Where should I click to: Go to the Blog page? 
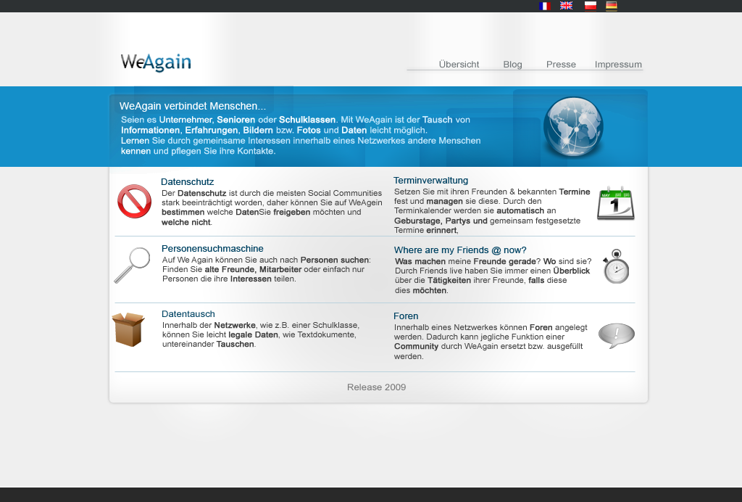[x=512, y=65]
